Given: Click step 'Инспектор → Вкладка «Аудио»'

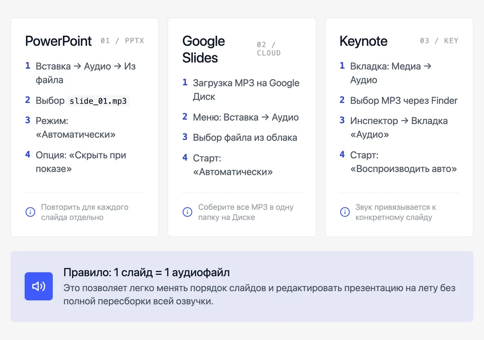Looking at the screenshot, I should 399,127.
